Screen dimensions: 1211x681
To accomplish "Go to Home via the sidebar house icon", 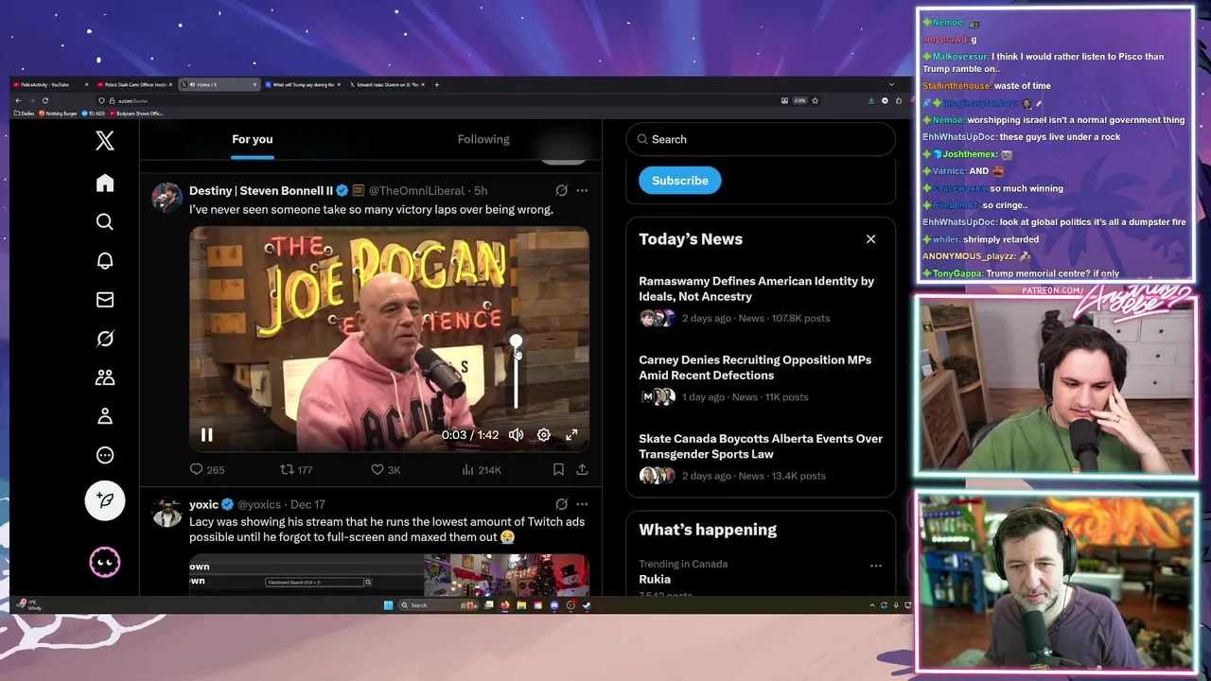I will click(105, 183).
